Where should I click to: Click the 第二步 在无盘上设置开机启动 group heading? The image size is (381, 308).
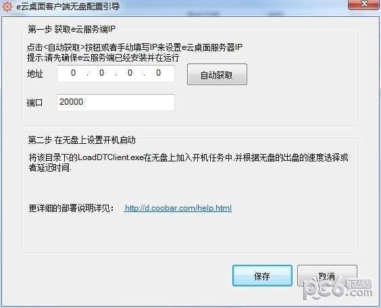click(x=82, y=140)
